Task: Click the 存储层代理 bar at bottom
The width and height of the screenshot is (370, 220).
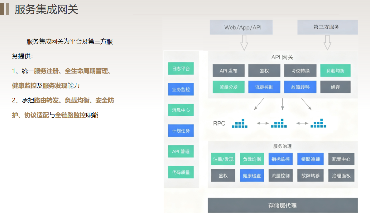Action: 282,205
